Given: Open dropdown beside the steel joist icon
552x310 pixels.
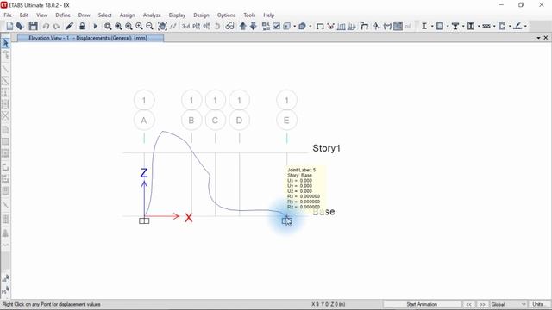Looking at the screenshot, I should [494, 27].
